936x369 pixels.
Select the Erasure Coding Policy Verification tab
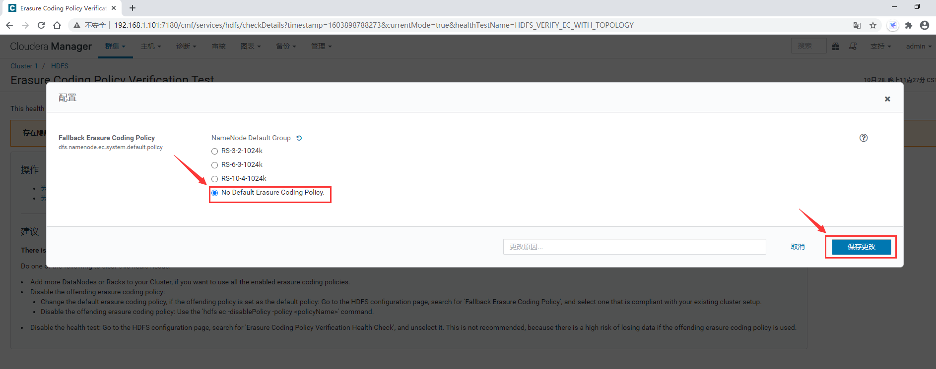coord(62,8)
